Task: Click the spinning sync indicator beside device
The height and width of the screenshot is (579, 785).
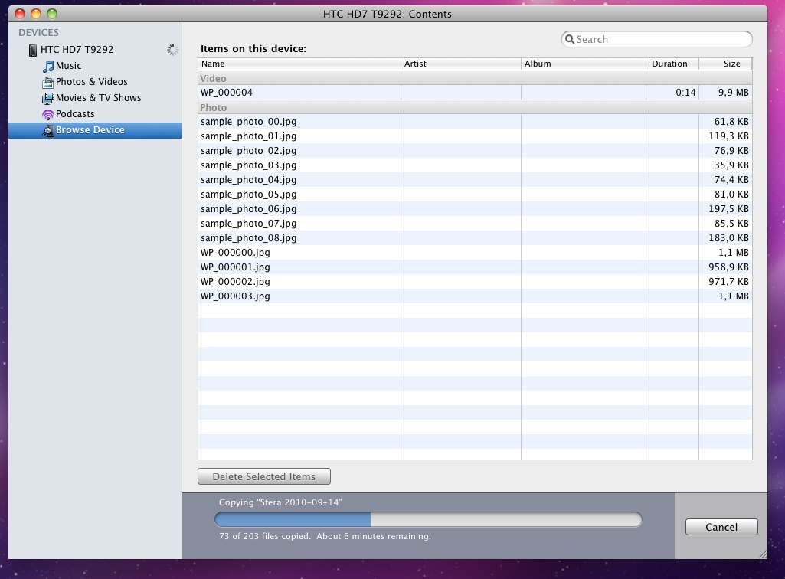Action: [x=172, y=49]
